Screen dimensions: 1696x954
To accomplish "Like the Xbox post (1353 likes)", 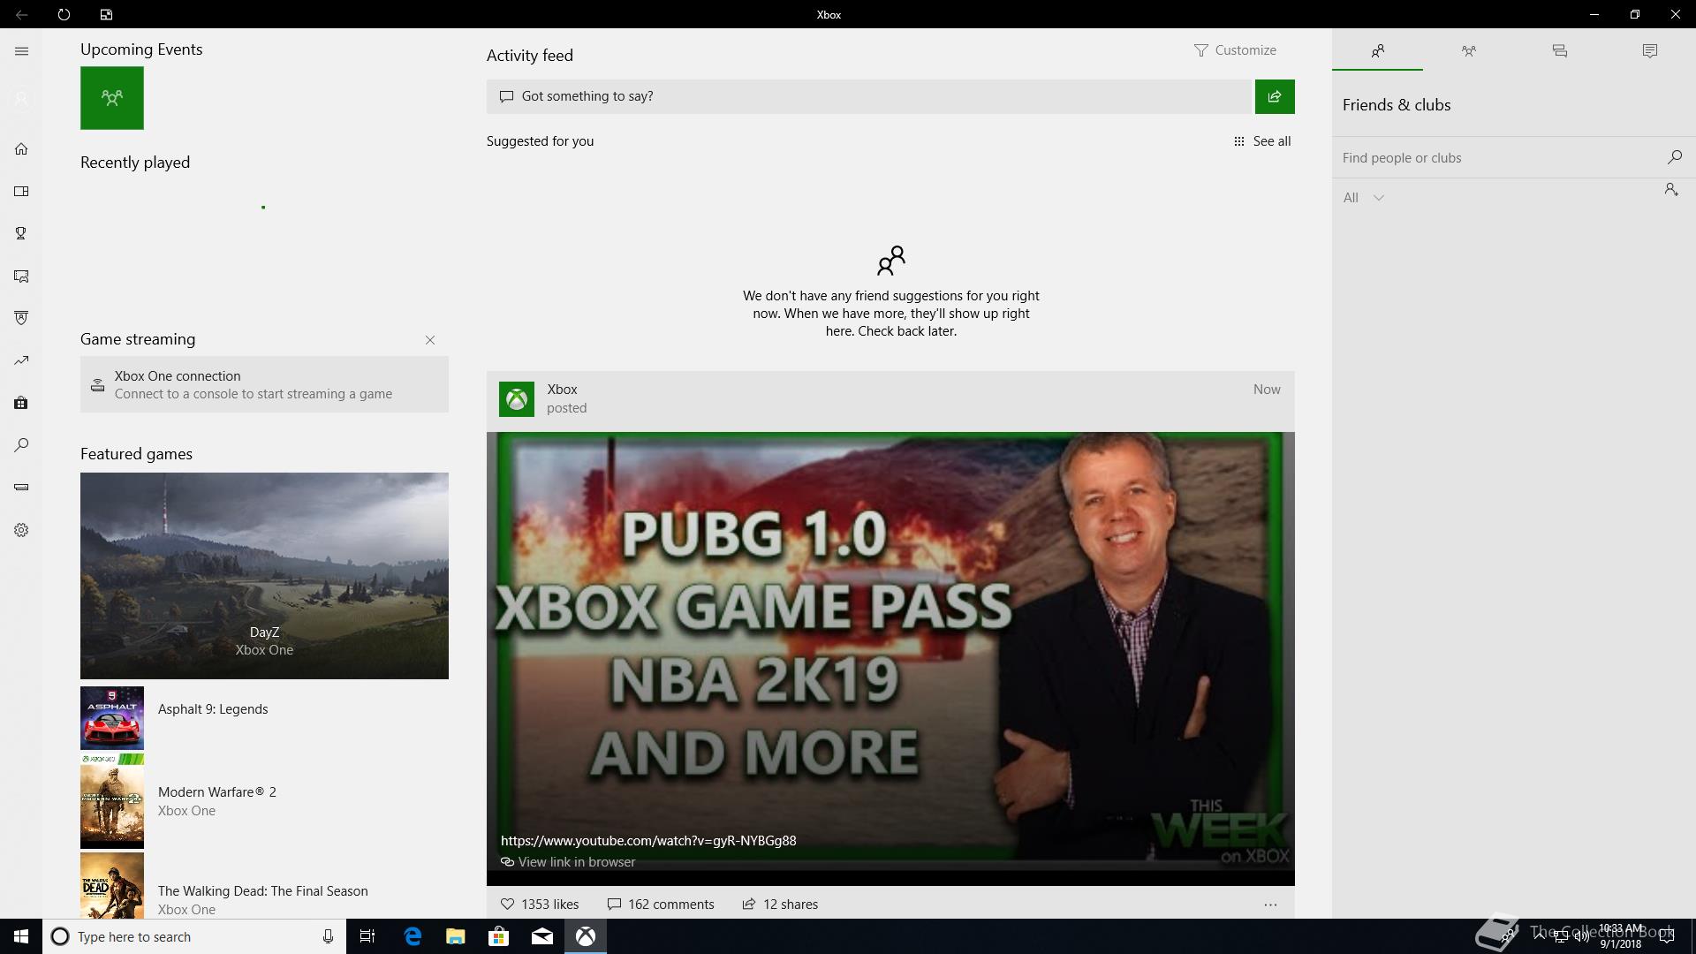I will point(540,905).
